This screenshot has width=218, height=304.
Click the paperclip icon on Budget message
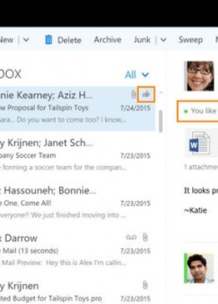(145, 285)
